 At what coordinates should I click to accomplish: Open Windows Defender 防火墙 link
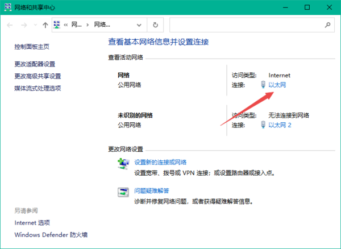pyautogui.click(x=51, y=235)
